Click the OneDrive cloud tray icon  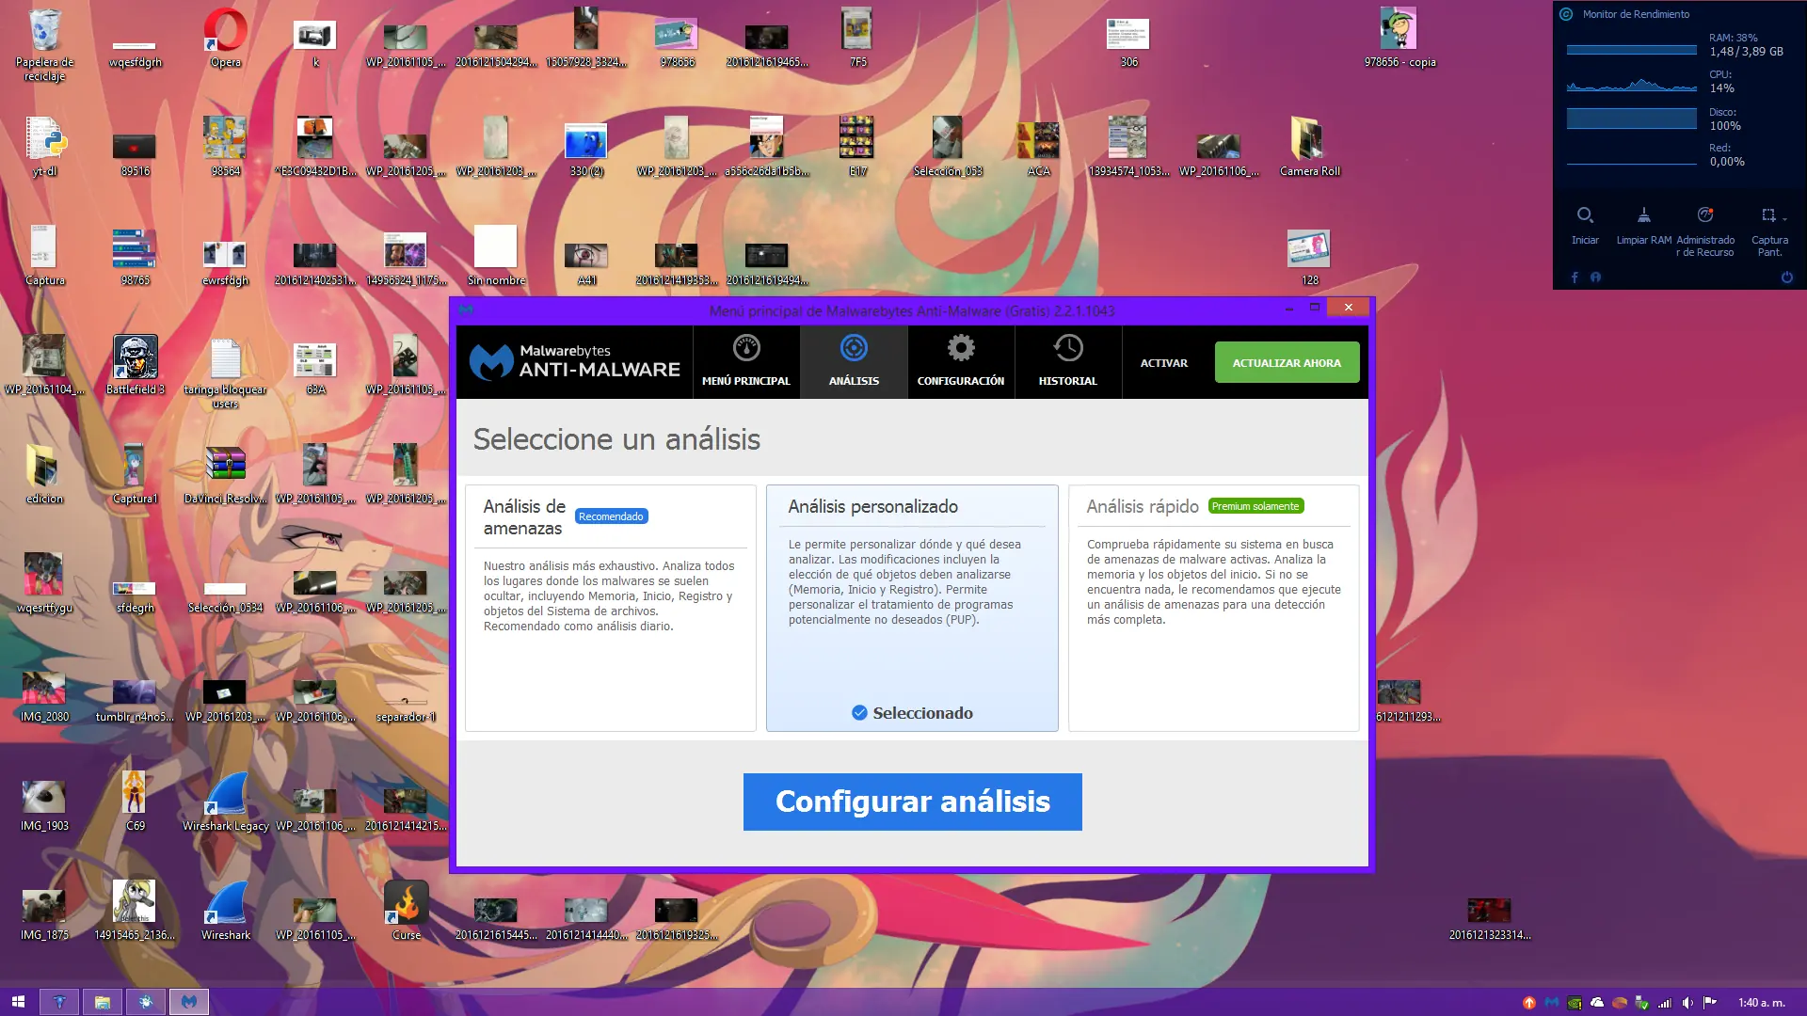(x=1597, y=1003)
